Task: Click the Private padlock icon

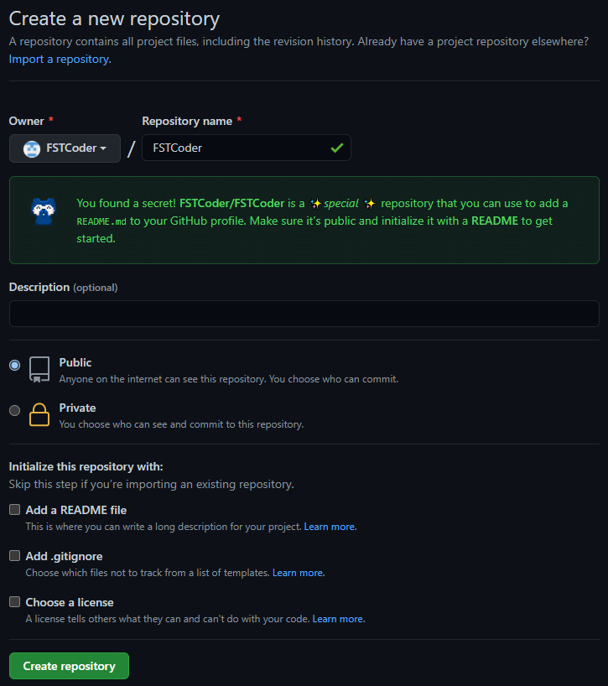Action: (39, 414)
